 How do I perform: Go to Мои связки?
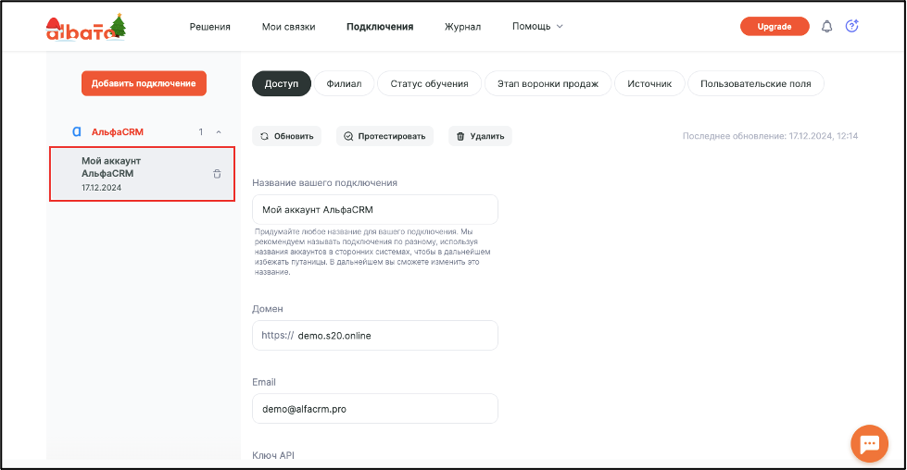[289, 27]
